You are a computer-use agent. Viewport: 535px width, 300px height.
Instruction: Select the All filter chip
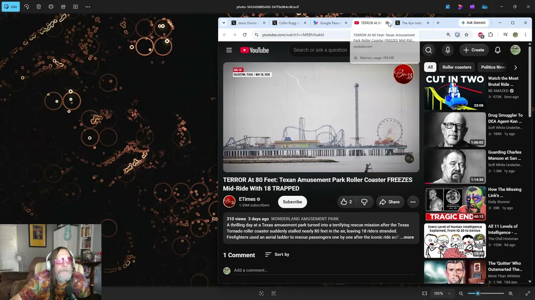[430, 67]
